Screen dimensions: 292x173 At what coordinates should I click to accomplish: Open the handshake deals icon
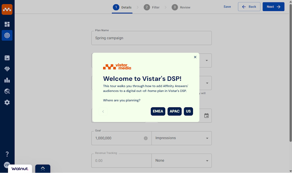(7, 69)
